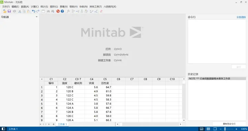Click the zoom in plus icon
Screen dimensions: 248x131
236,129
